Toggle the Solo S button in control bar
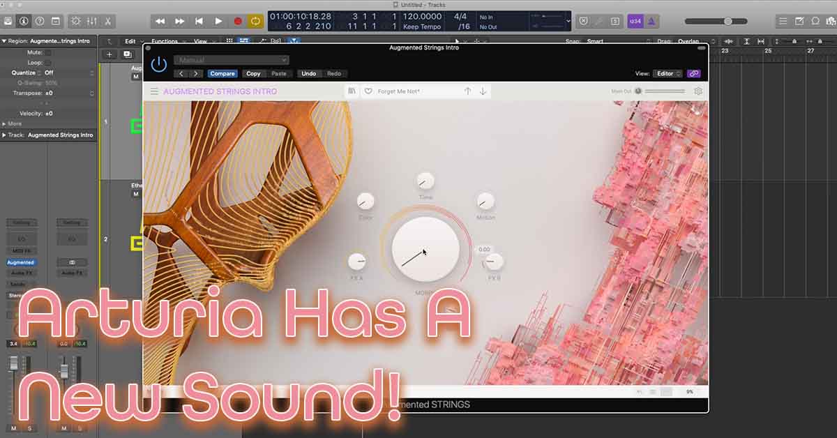This screenshot has width=837, height=438. pyautogui.click(x=614, y=22)
